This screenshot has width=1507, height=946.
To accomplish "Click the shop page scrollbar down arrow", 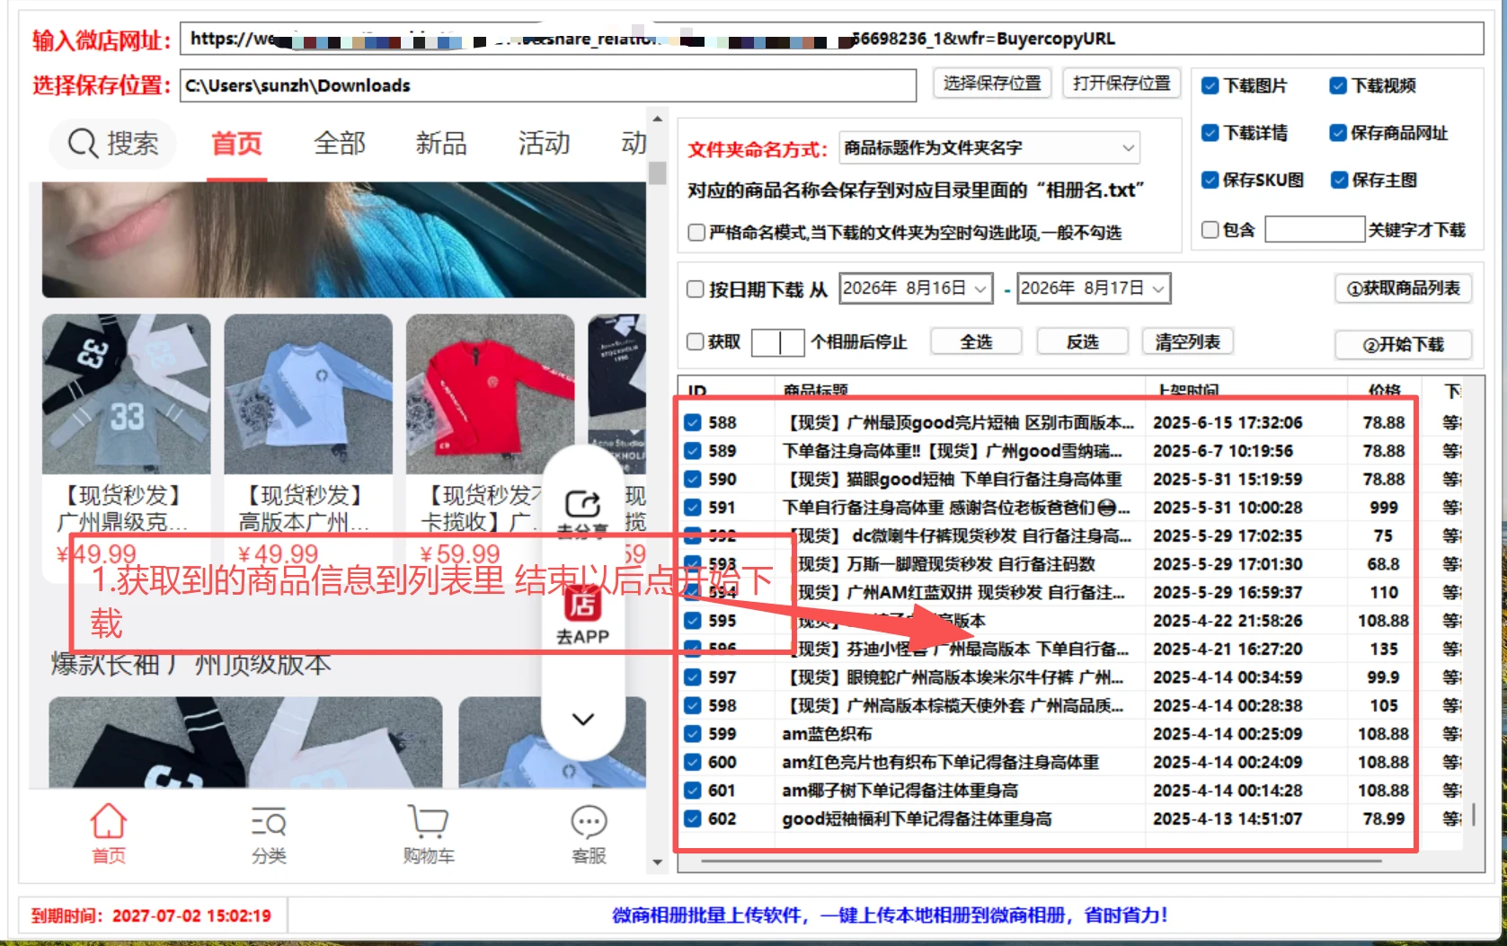I will click(658, 862).
